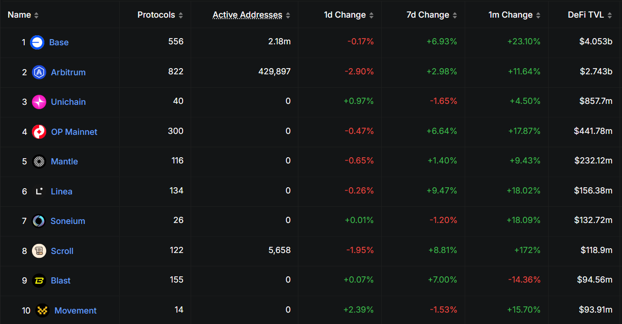Open the Soneium chain link

click(x=68, y=221)
